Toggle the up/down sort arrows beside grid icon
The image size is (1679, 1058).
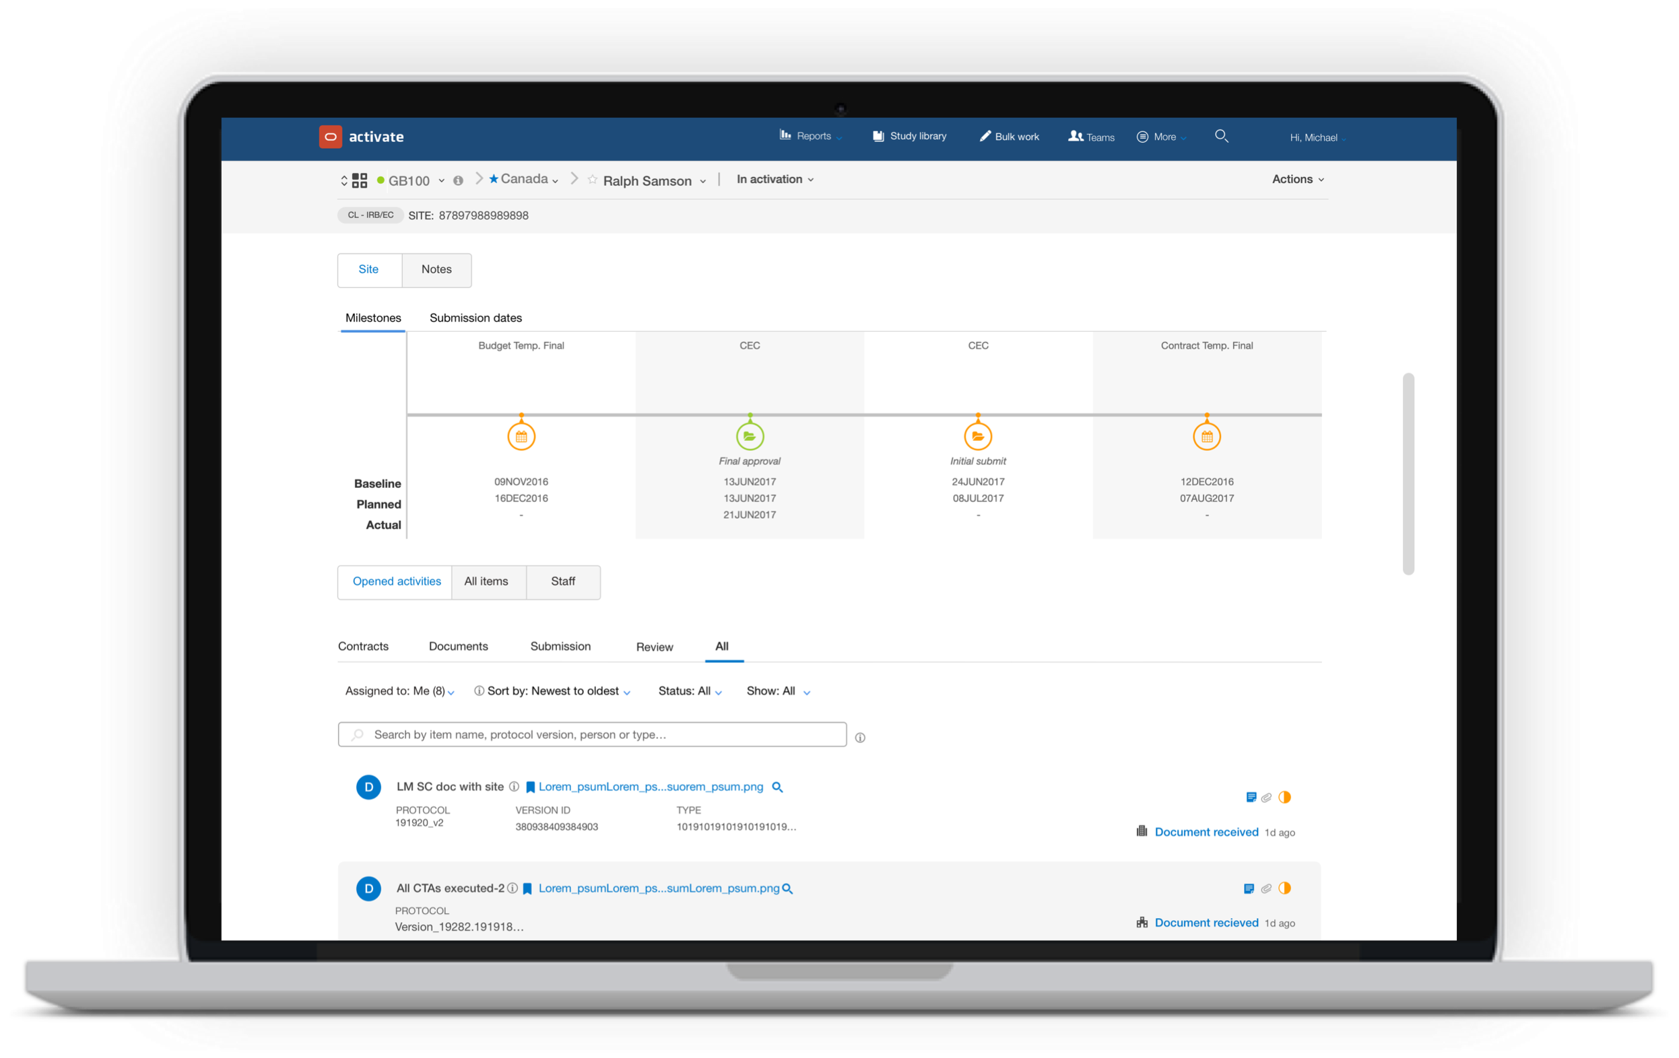343,181
